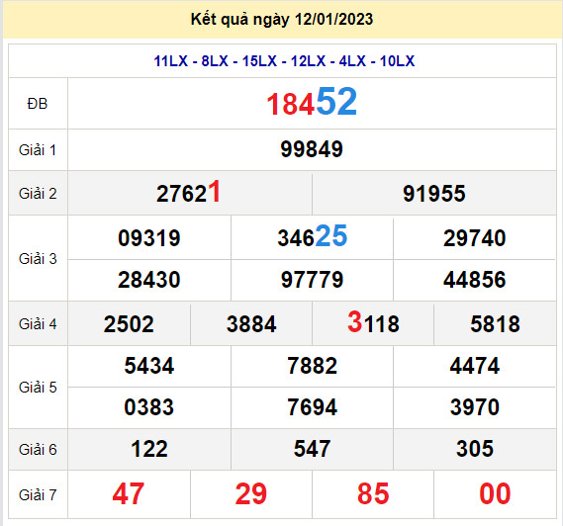Select Giải 6 number 305
This screenshot has height=526, width=563.
tap(475, 449)
